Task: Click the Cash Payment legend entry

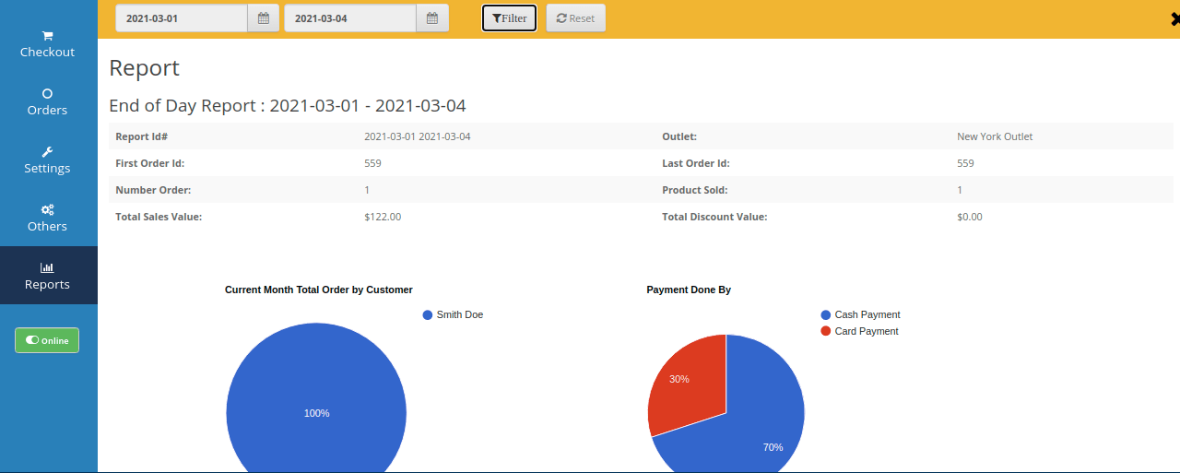Action: point(867,315)
